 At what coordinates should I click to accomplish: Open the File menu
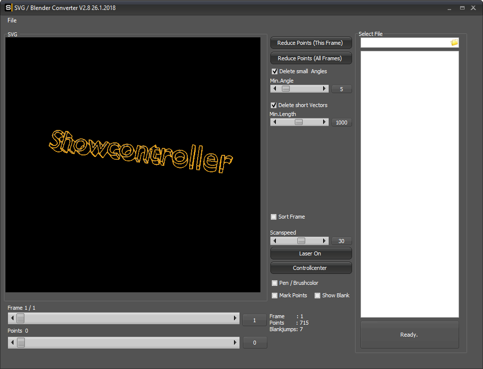(12, 20)
